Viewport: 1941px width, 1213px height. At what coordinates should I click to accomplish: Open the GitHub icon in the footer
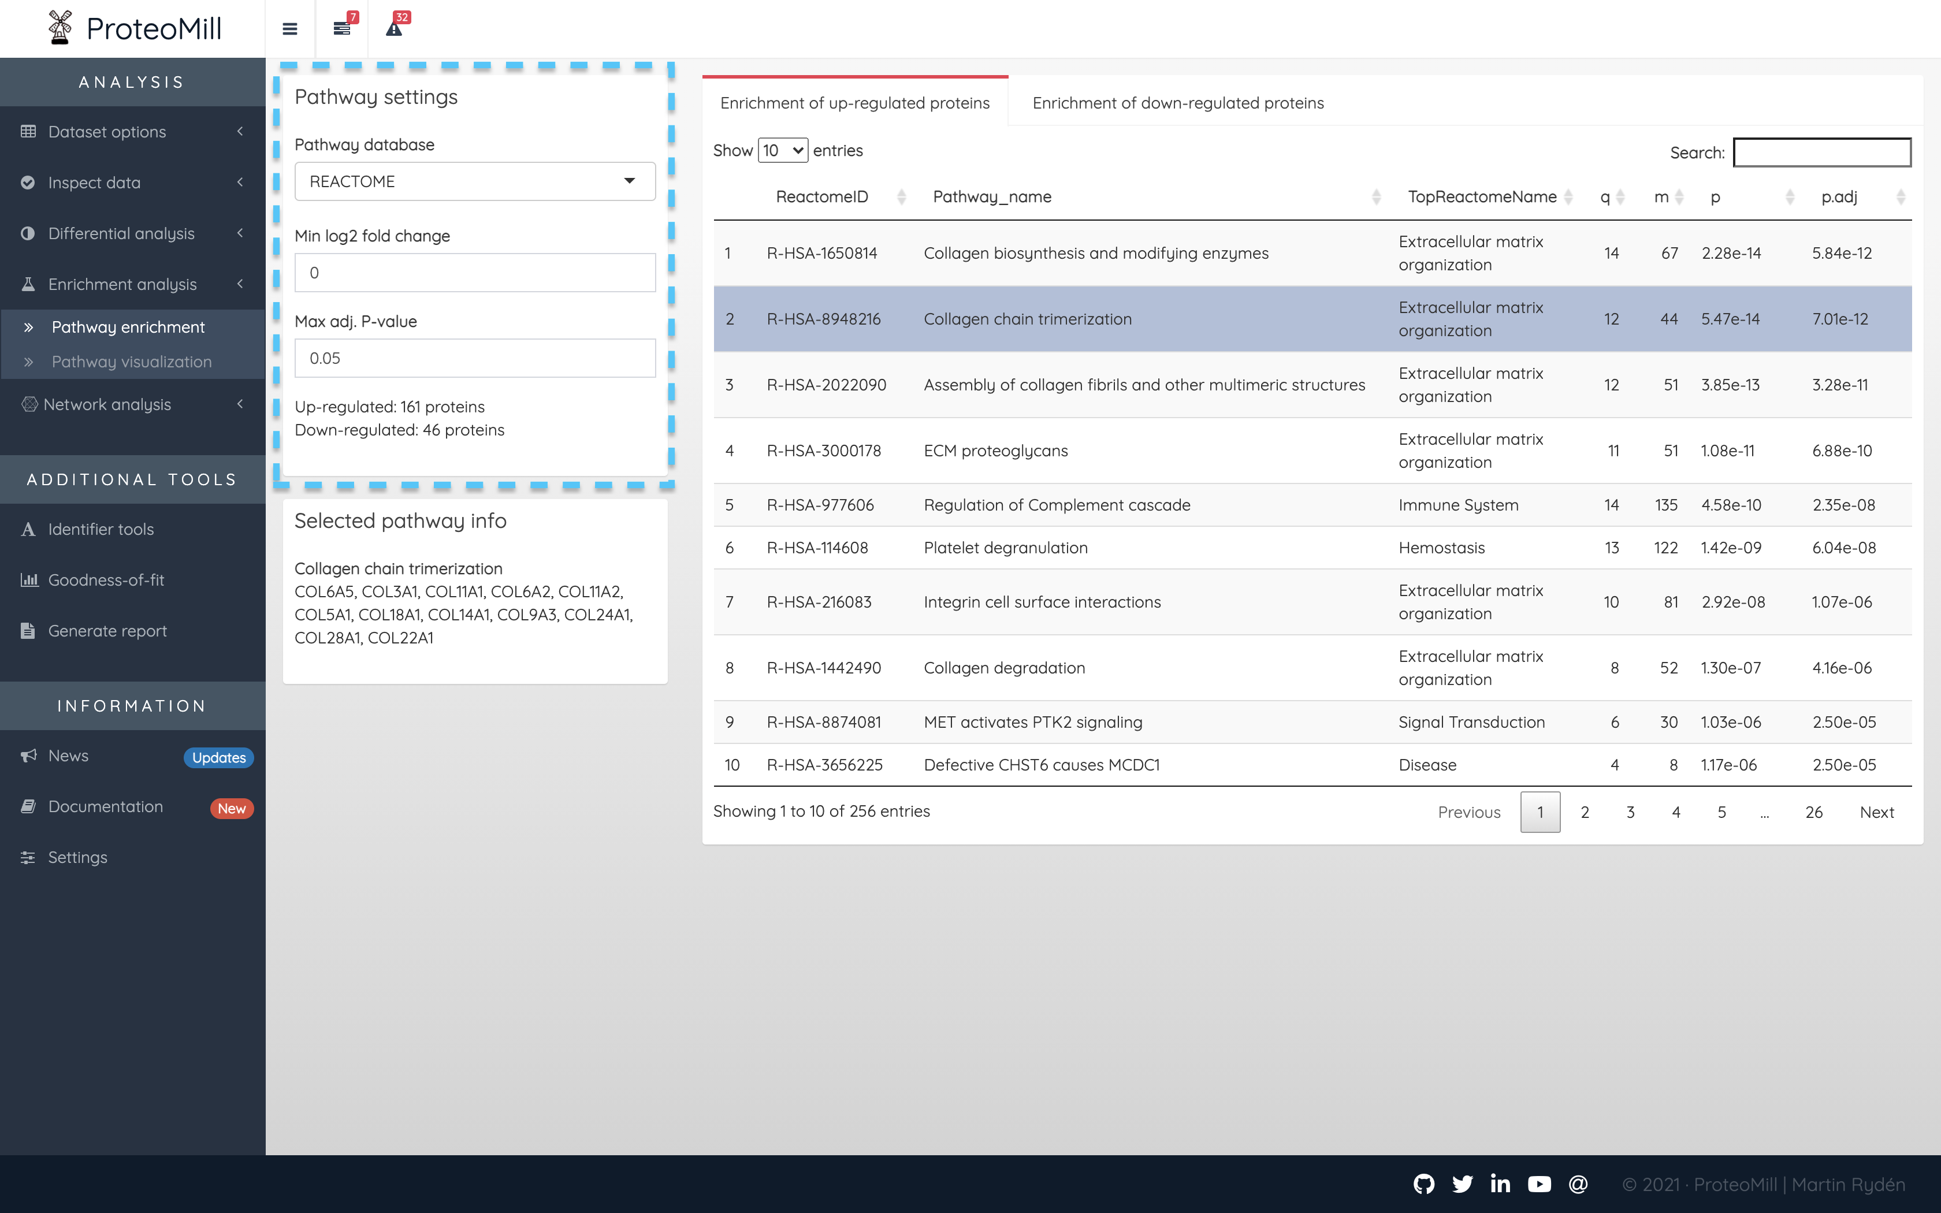(x=1423, y=1184)
